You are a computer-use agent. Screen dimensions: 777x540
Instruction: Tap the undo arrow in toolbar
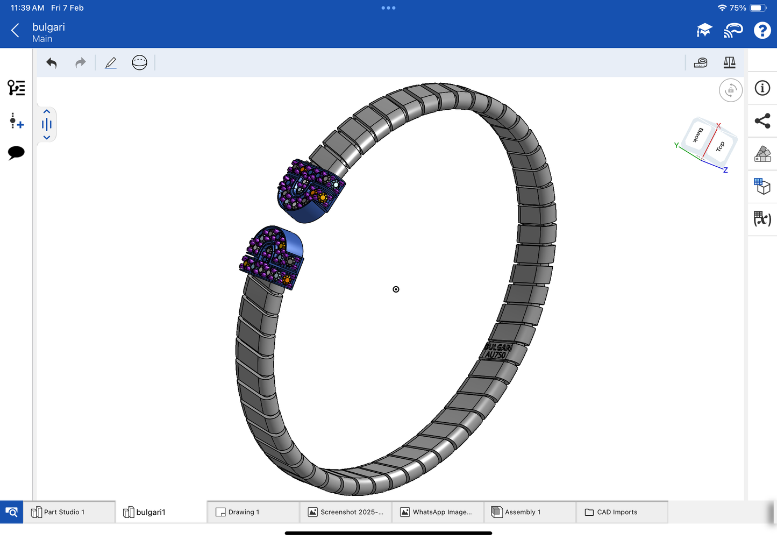click(52, 63)
